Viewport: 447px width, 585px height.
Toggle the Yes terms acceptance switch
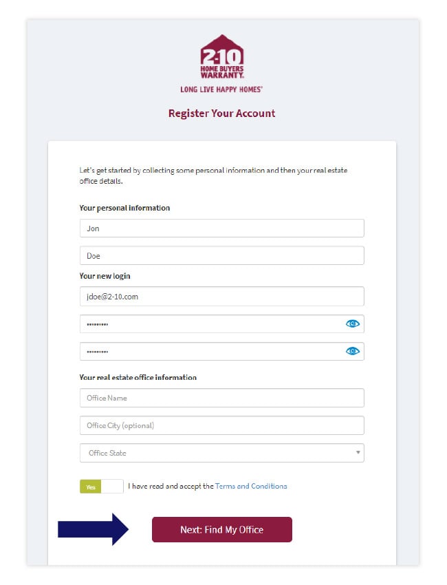(x=101, y=487)
